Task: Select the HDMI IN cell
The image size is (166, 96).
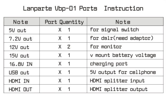Action: 22,80
